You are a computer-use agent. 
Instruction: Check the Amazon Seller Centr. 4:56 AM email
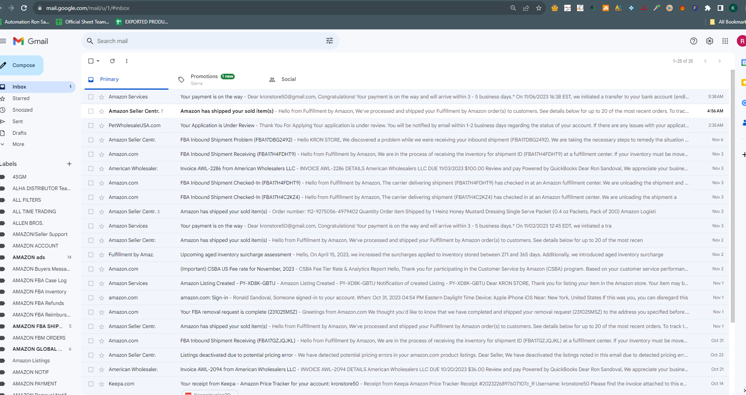(x=91, y=111)
